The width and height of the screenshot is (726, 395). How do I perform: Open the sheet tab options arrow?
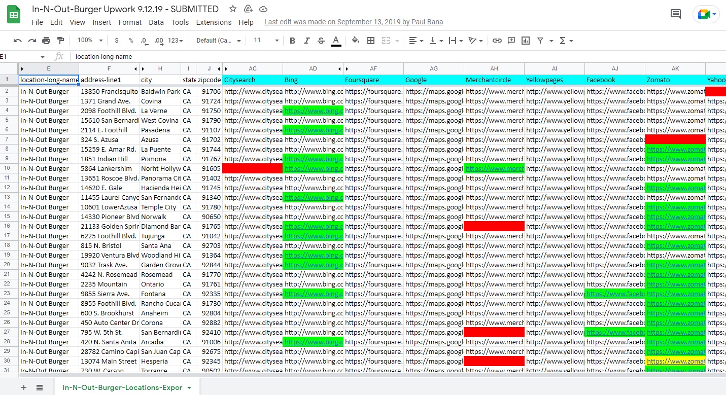189,388
